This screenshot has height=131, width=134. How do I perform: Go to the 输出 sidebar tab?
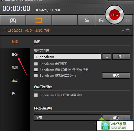point(15,81)
